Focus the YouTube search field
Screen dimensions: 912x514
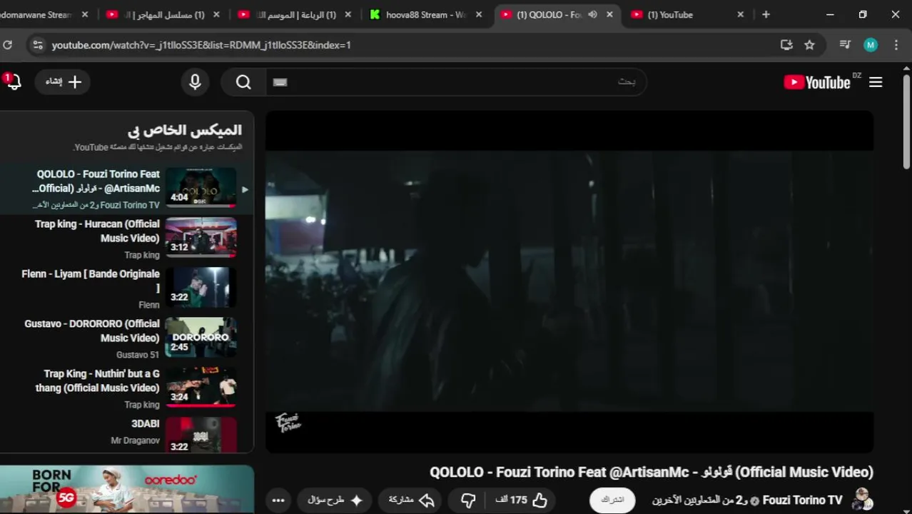[x=457, y=82]
